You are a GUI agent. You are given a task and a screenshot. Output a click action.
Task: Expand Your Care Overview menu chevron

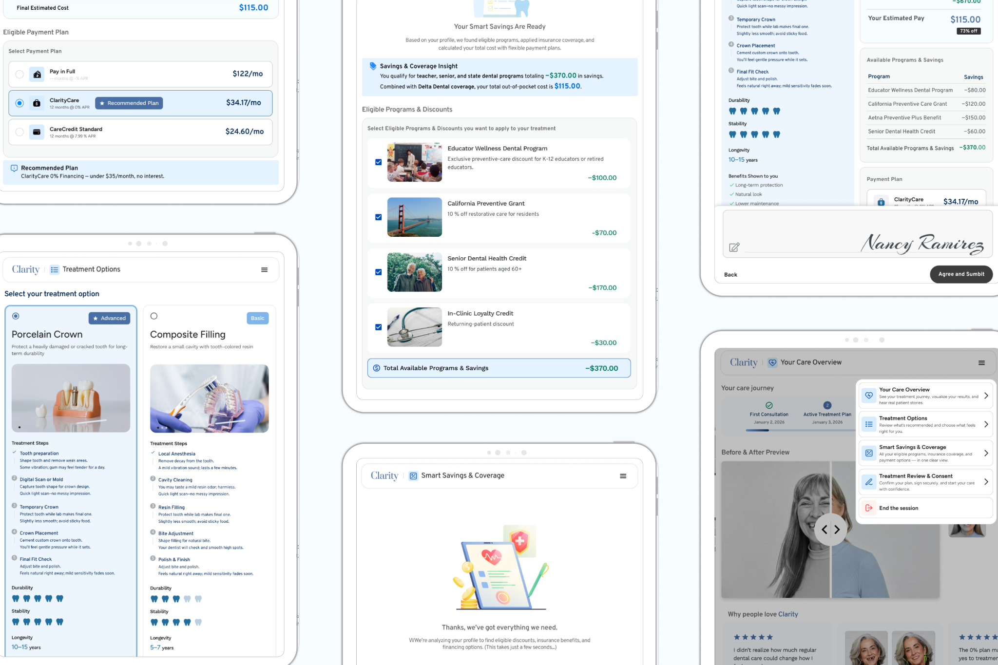[986, 396]
